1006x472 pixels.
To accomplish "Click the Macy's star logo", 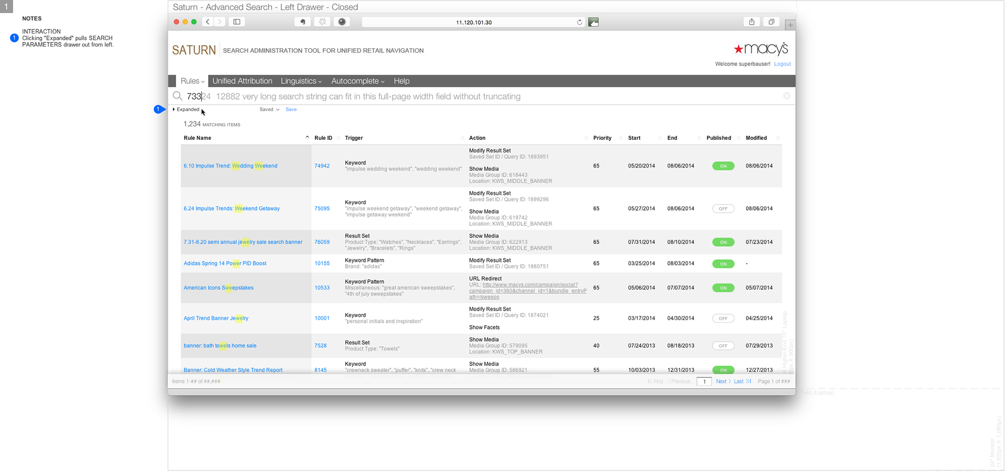I will 761,49.
